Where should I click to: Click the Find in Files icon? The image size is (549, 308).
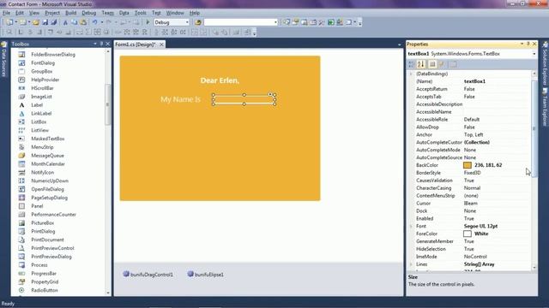tap(198, 22)
